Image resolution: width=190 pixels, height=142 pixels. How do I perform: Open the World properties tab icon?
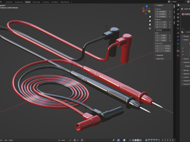click(178, 28)
